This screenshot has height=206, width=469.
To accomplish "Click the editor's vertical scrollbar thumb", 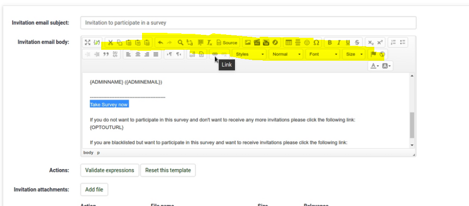I will click(x=412, y=125).
